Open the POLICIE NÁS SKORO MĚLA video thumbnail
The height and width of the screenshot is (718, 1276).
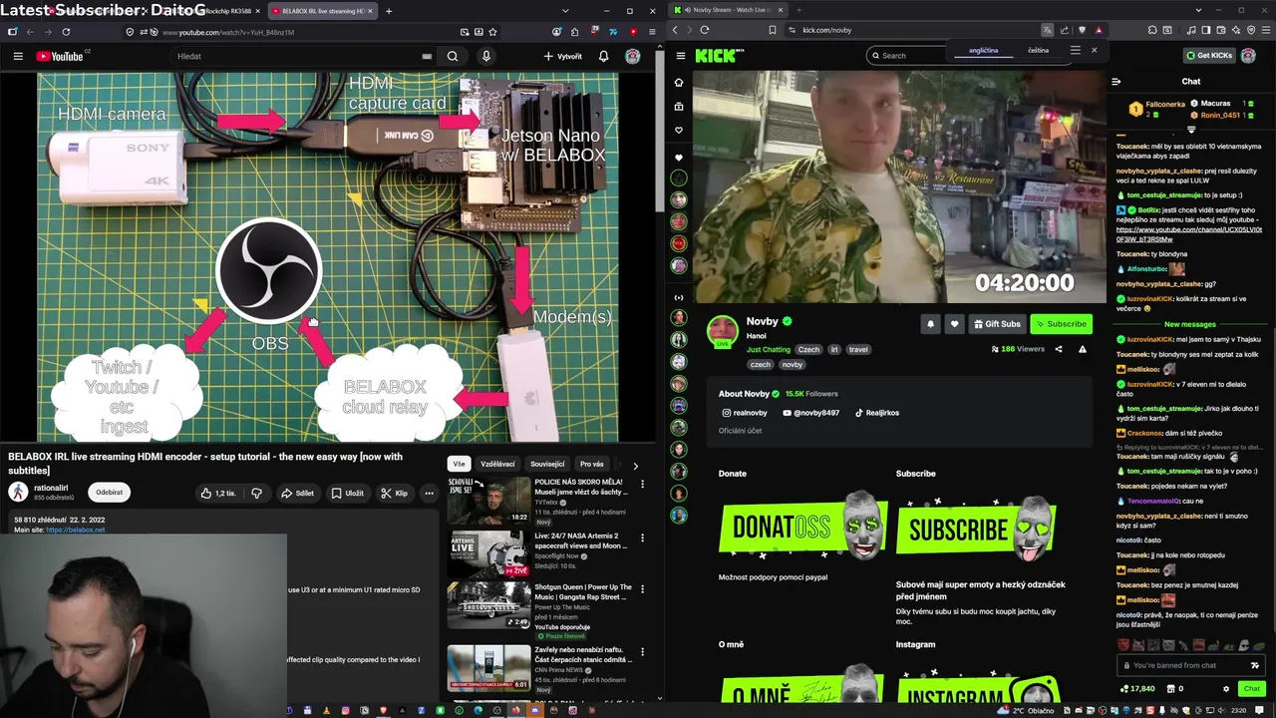click(488, 501)
